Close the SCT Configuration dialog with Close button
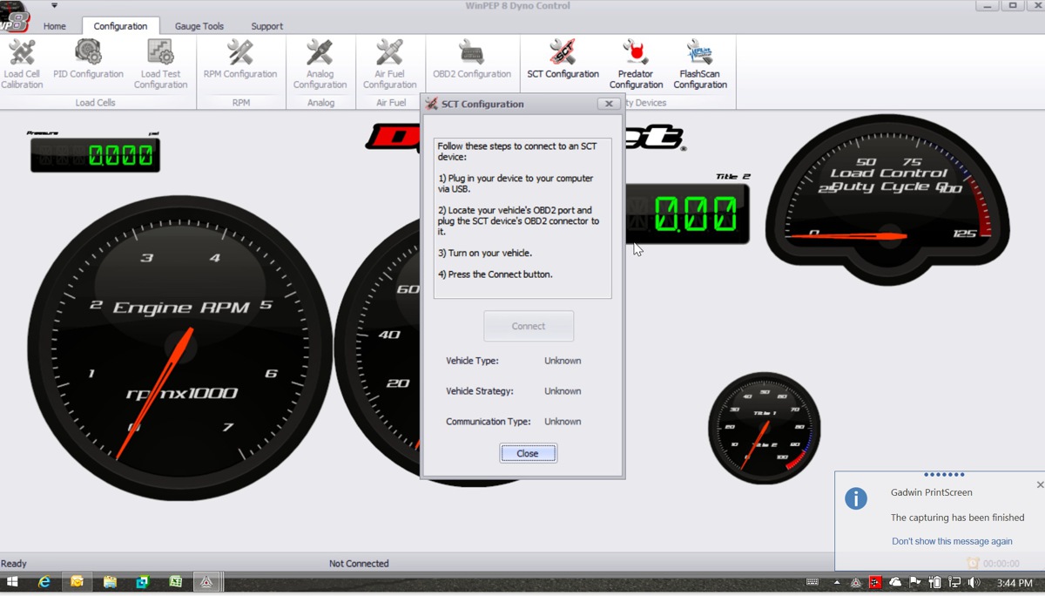This screenshot has height=596, width=1045. tap(528, 453)
